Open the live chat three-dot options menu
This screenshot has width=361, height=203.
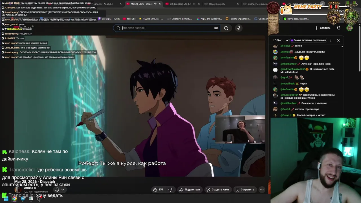click(x=331, y=40)
